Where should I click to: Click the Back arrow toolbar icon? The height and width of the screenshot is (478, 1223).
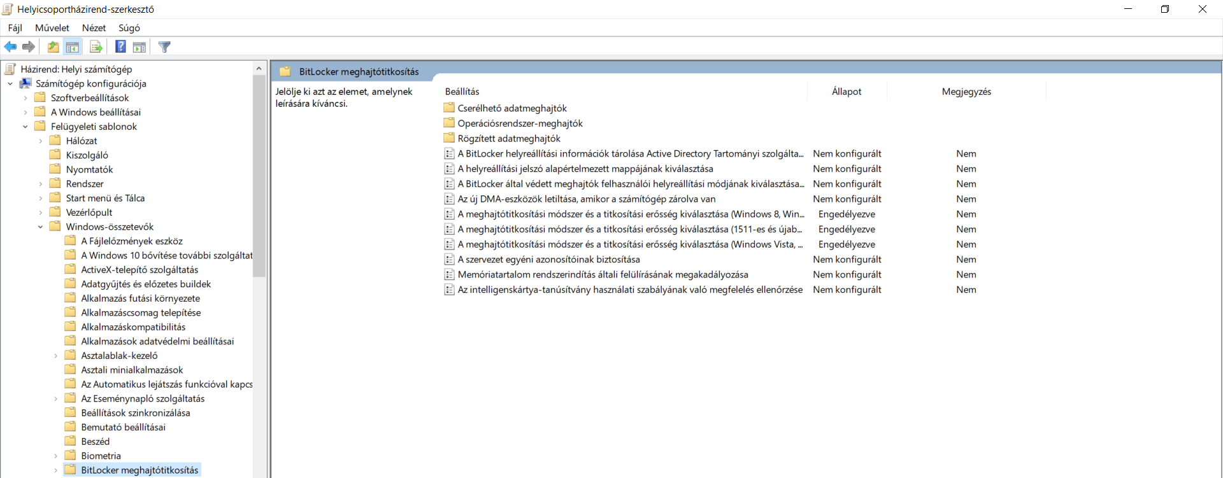pos(10,46)
